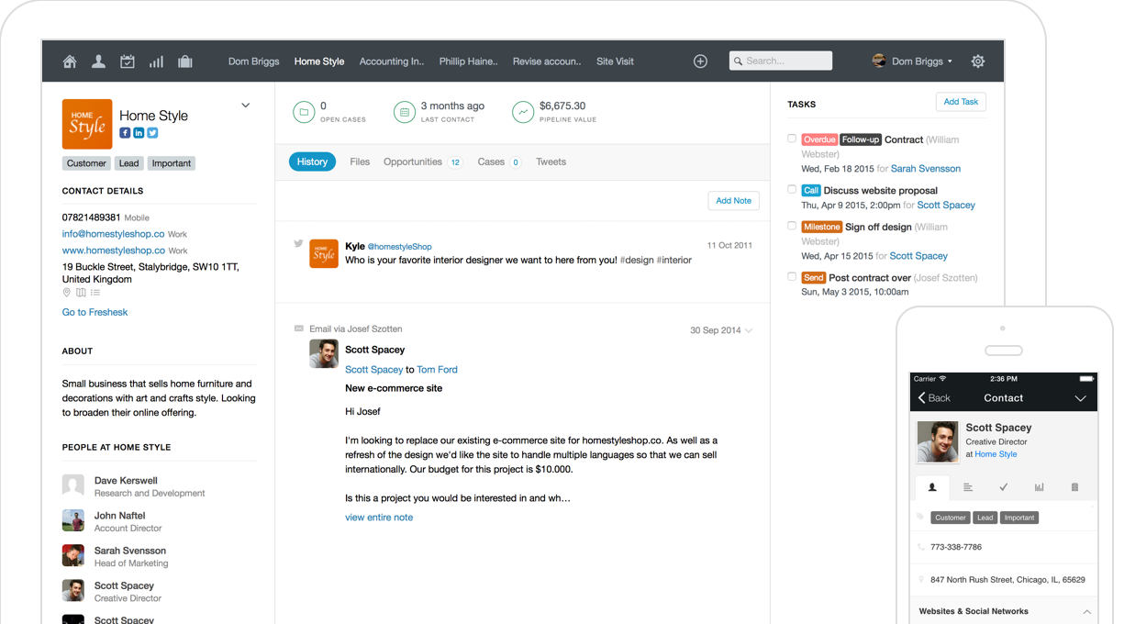
Task: Open the #design hashtag in Kyle's tweet
Action: click(x=637, y=260)
